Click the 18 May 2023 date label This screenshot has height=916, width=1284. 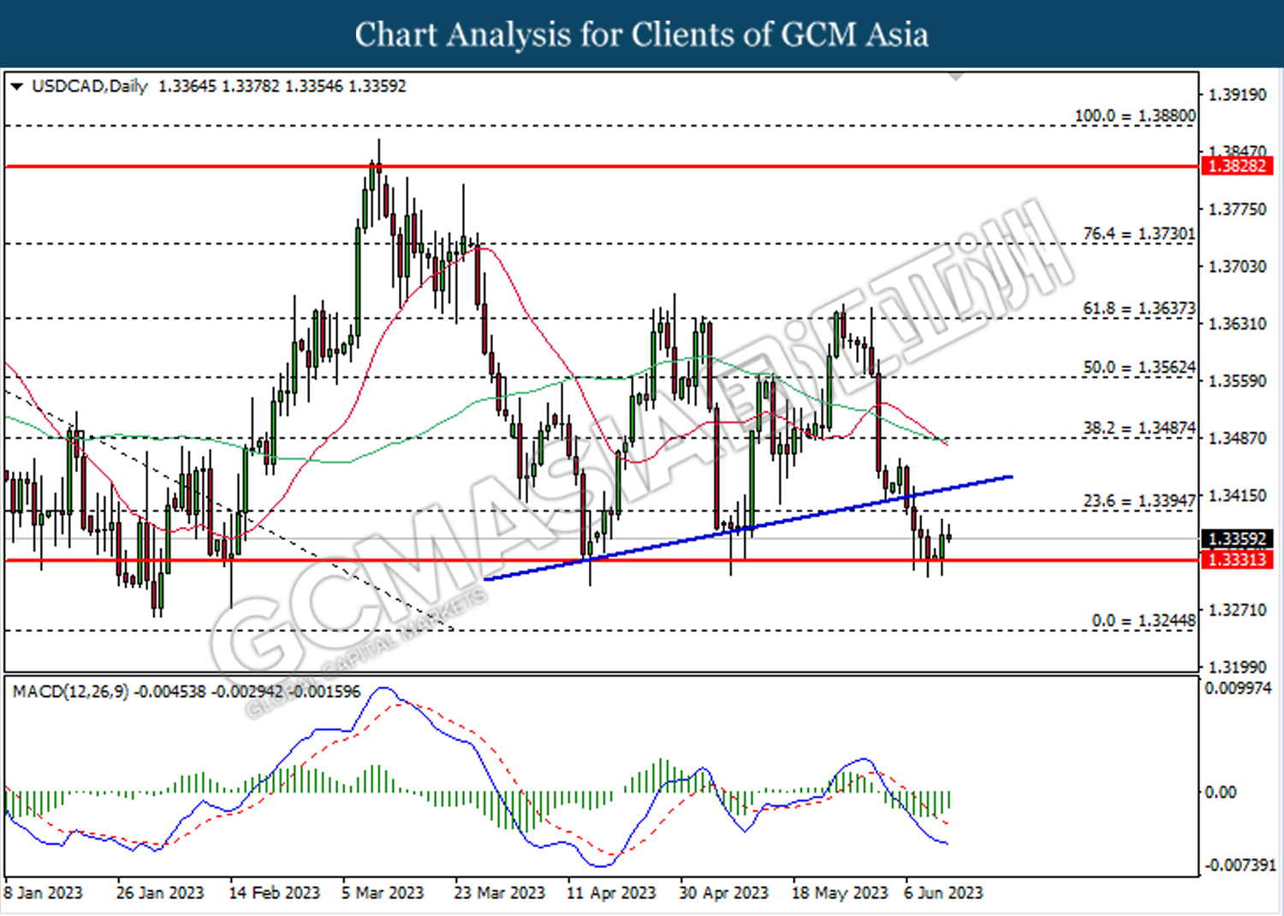click(840, 893)
